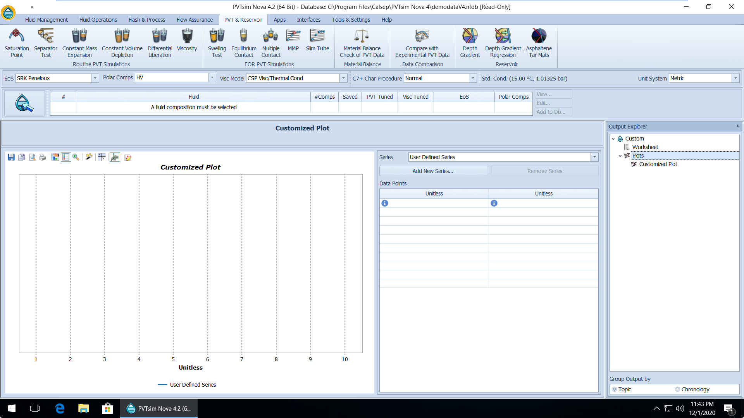Open File Explorer from taskbar
The image size is (744, 418).
click(x=83, y=408)
